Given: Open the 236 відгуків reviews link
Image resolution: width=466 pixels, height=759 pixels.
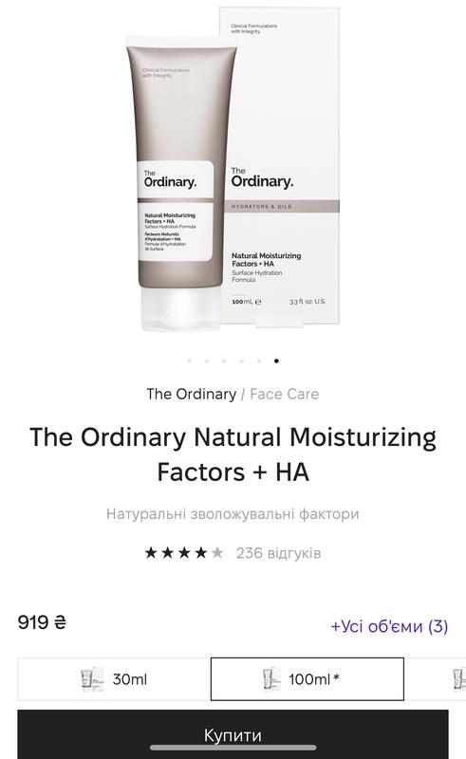Looking at the screenshot, I should click(x=278, y=553).
